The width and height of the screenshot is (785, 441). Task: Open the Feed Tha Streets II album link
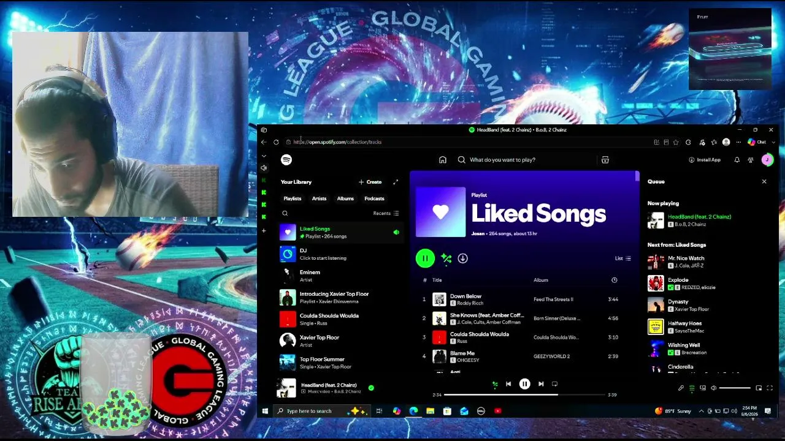pos(553,300)
